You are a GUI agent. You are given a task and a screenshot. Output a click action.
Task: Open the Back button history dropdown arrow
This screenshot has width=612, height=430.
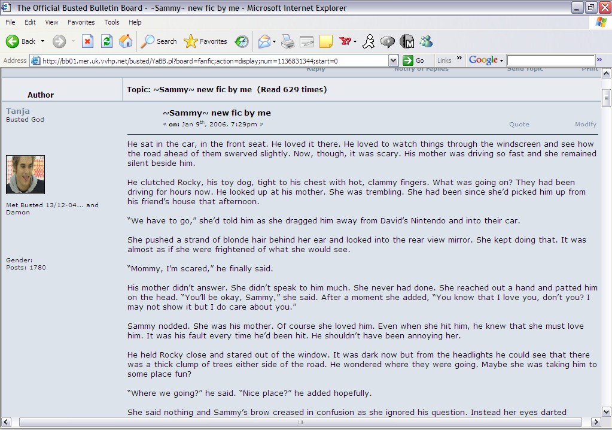[x=42, y=41]
